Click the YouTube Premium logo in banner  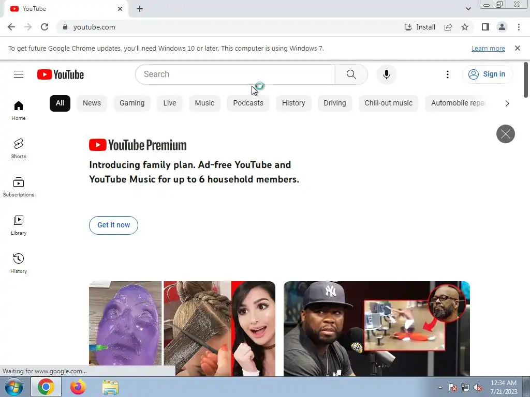(x=138, y=145)
